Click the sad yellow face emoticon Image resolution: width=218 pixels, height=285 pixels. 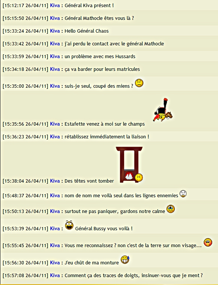coord(139,83)
